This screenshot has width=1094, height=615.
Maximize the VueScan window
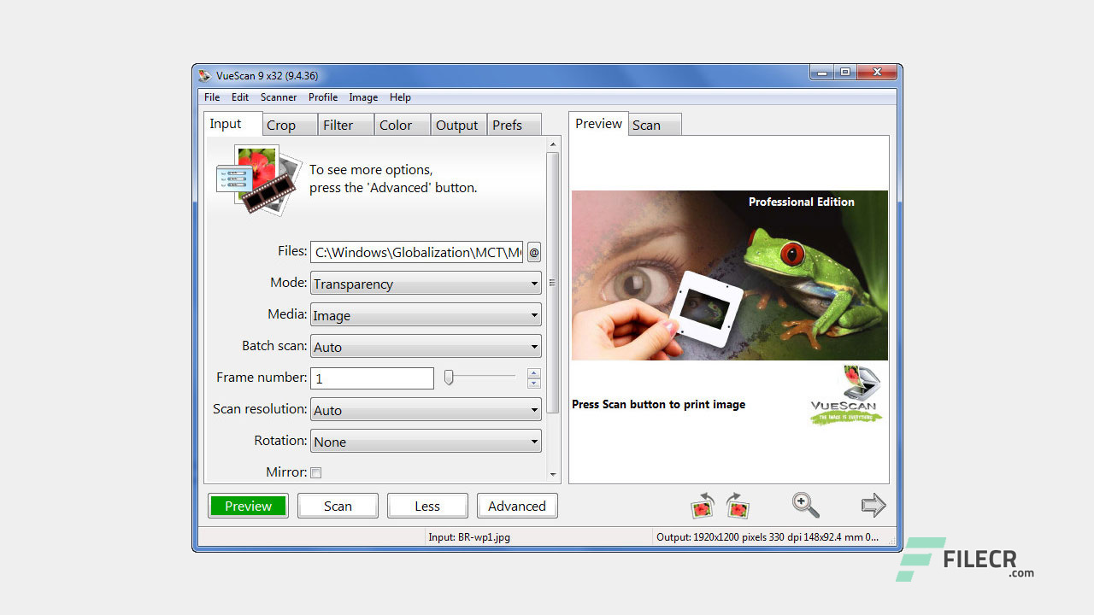844,73
